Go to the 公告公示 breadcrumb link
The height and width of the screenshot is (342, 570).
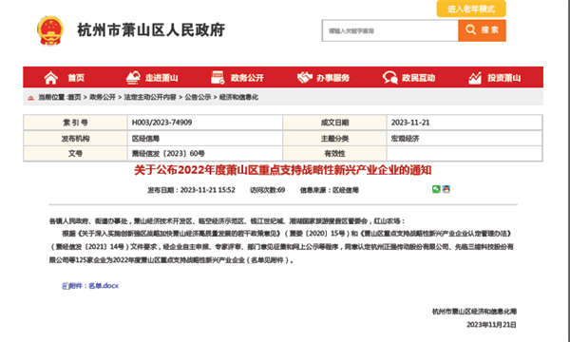coord(198,97)
